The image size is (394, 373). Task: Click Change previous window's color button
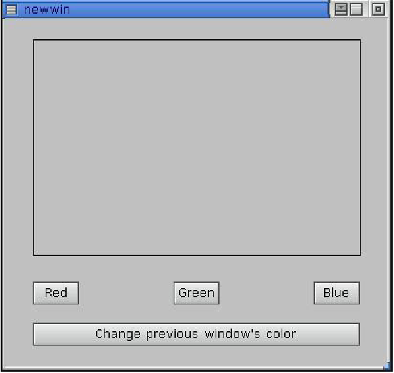[x=197, y=334]
